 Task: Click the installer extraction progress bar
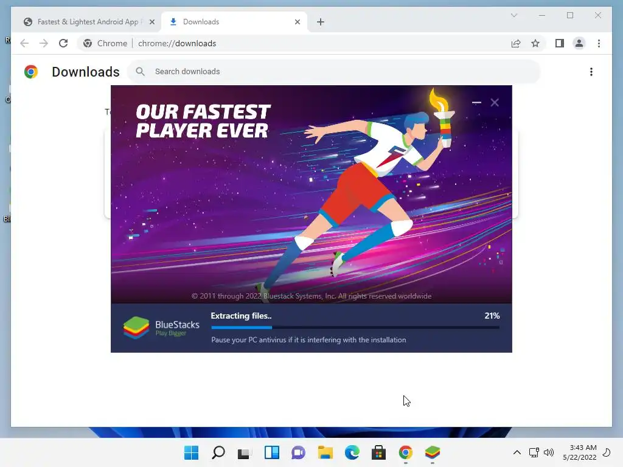(355, 328)
